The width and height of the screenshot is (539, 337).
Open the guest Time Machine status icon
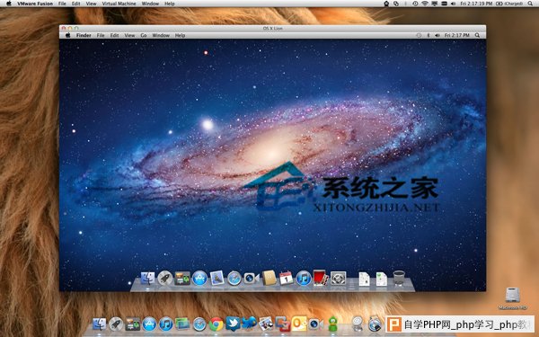tap(419, 35)
